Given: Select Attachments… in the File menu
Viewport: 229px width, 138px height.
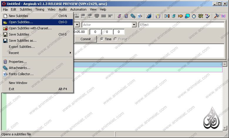Looking at the screenshot, I should click(x=37, y=68).
